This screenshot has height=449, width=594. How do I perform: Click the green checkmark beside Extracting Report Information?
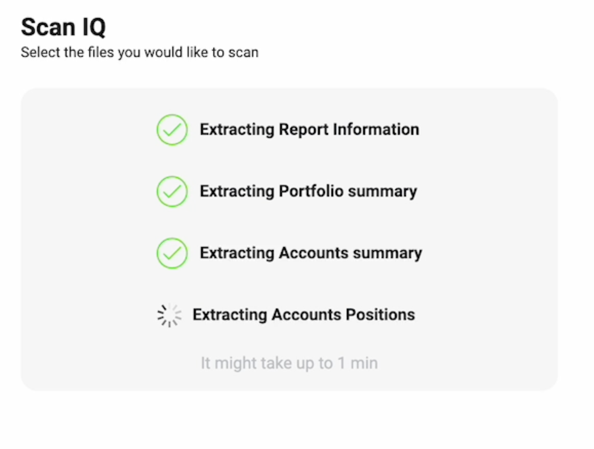[172, 130]
